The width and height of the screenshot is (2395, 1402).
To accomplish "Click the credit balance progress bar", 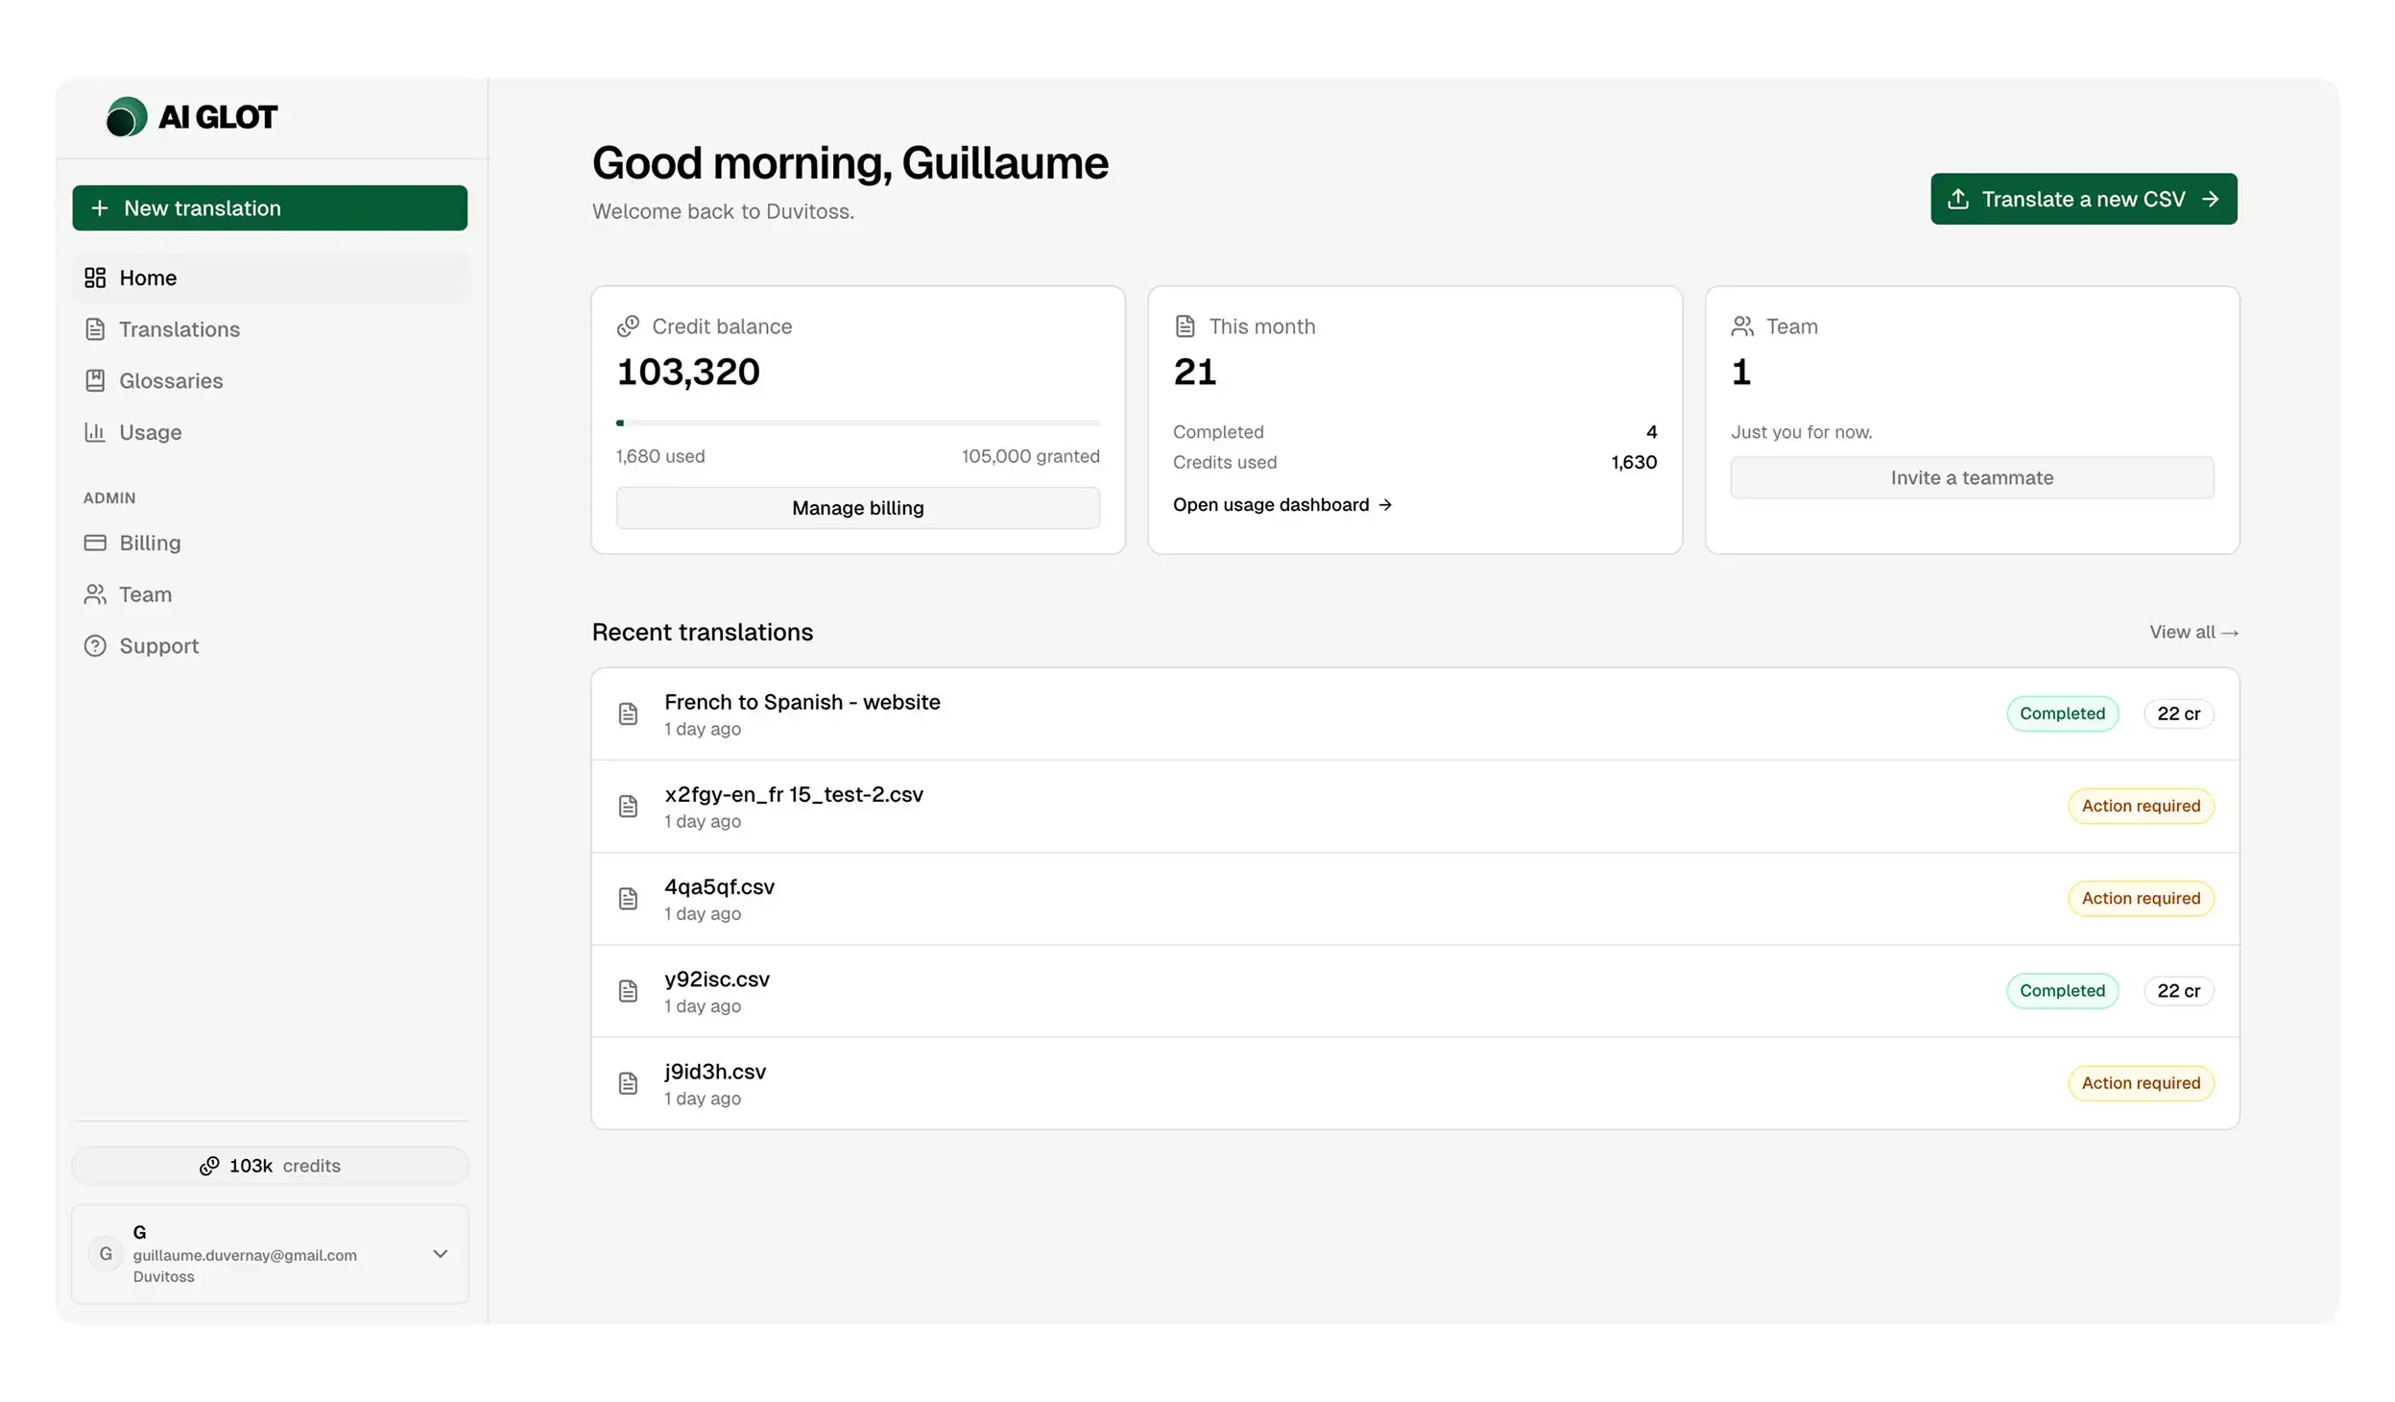I will (x=856, y=422).
